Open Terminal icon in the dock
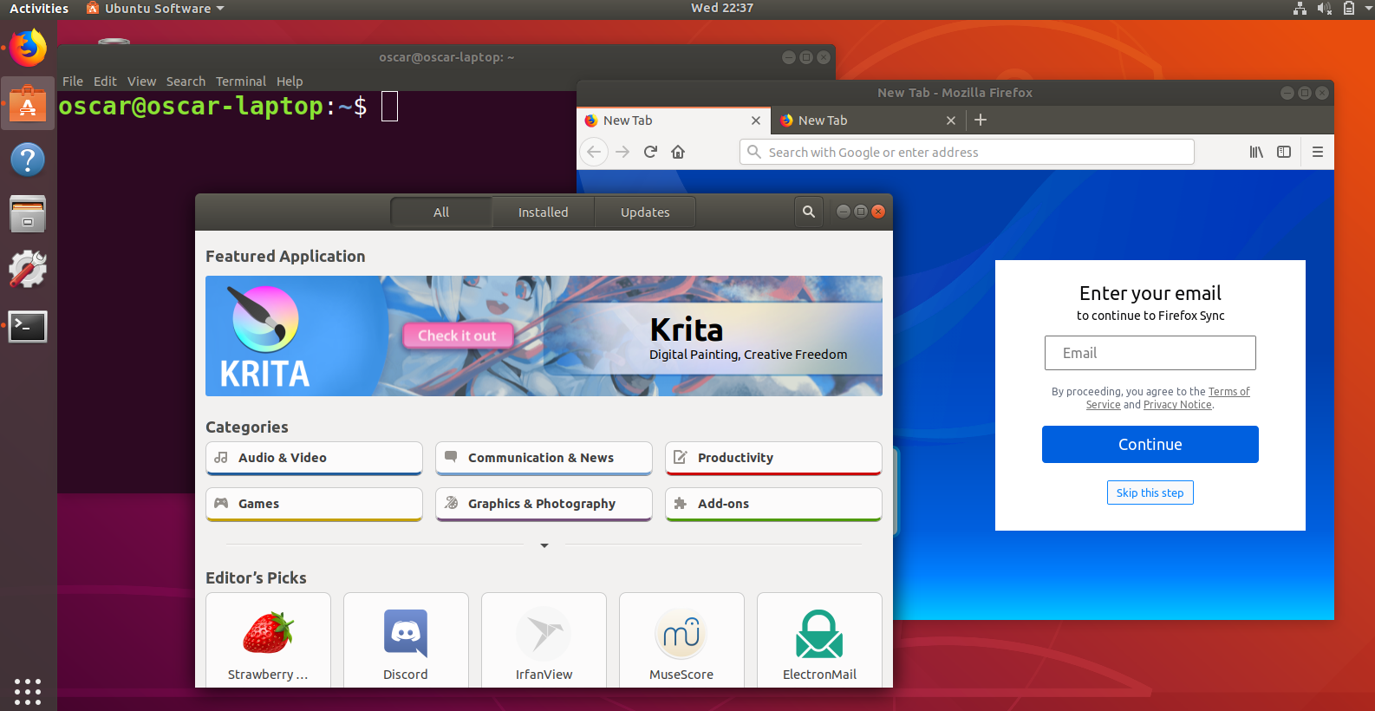Screen dimensions: 1375x711 [x=28, y=326]
